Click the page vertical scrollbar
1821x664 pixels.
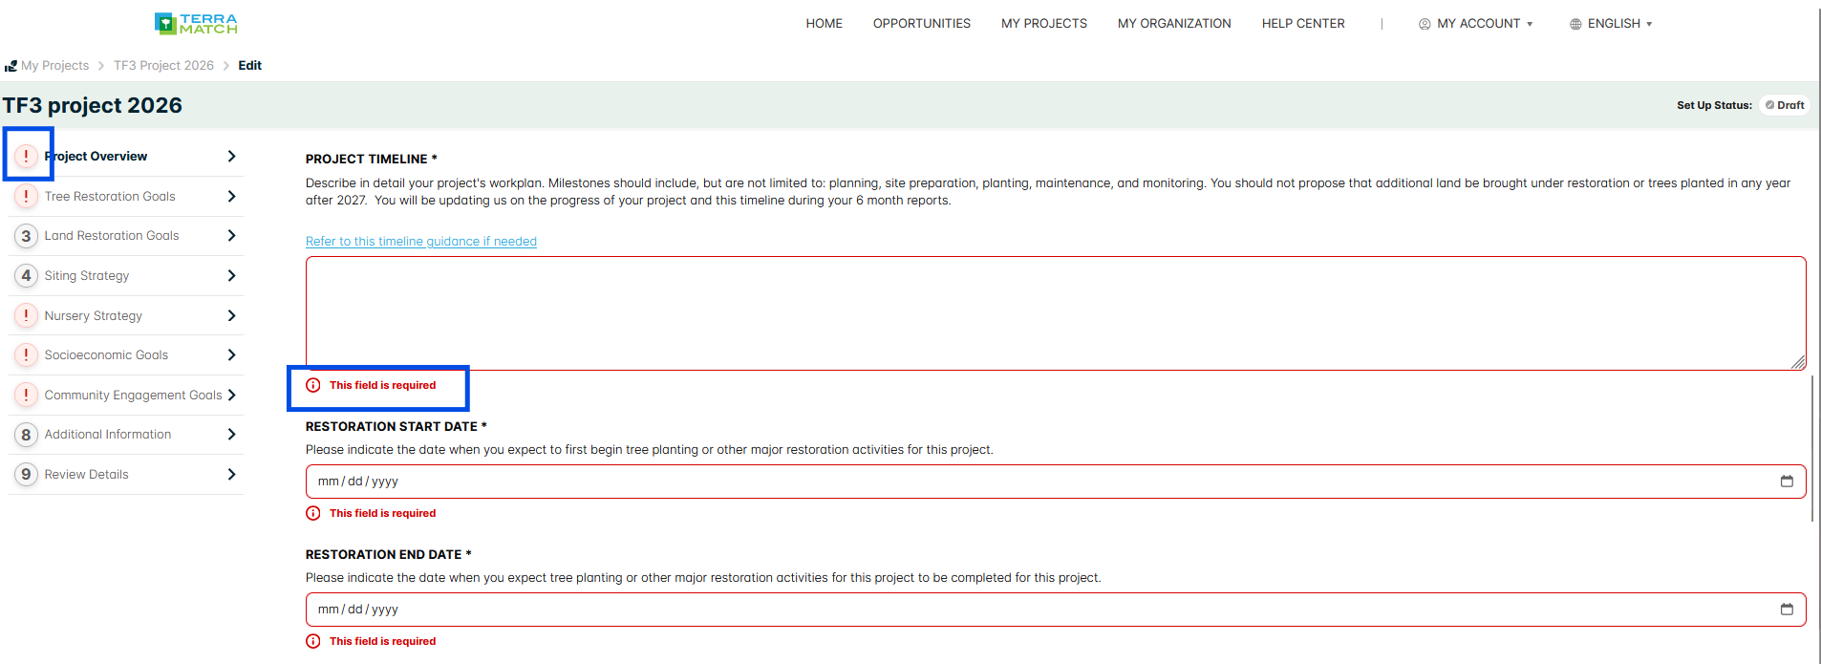pos(1812,449)
